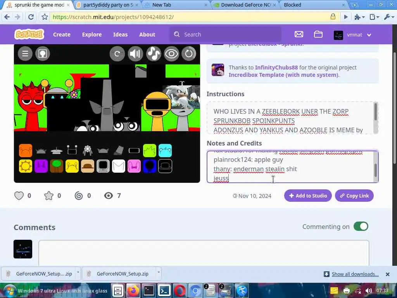Click the taskbar volume speaker icon

(x=369, y=291)
